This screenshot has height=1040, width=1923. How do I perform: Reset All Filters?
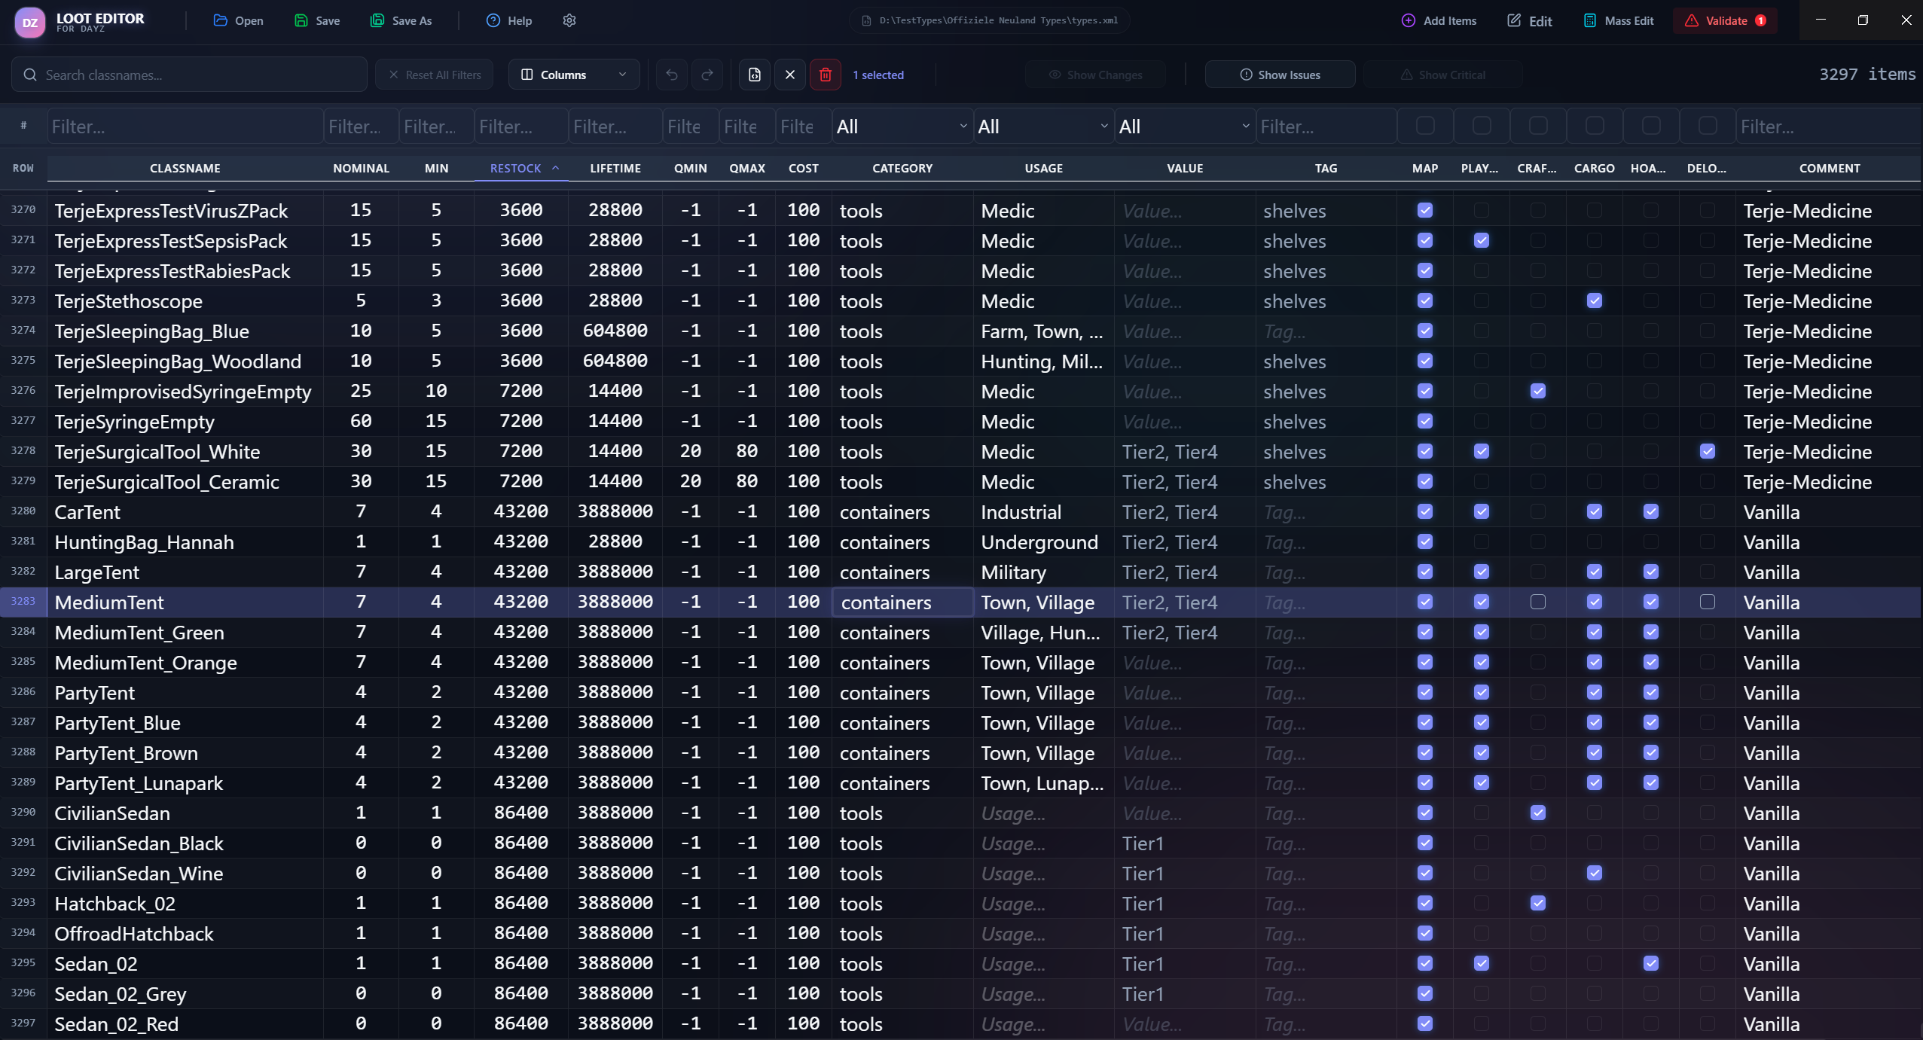(434, 74)
